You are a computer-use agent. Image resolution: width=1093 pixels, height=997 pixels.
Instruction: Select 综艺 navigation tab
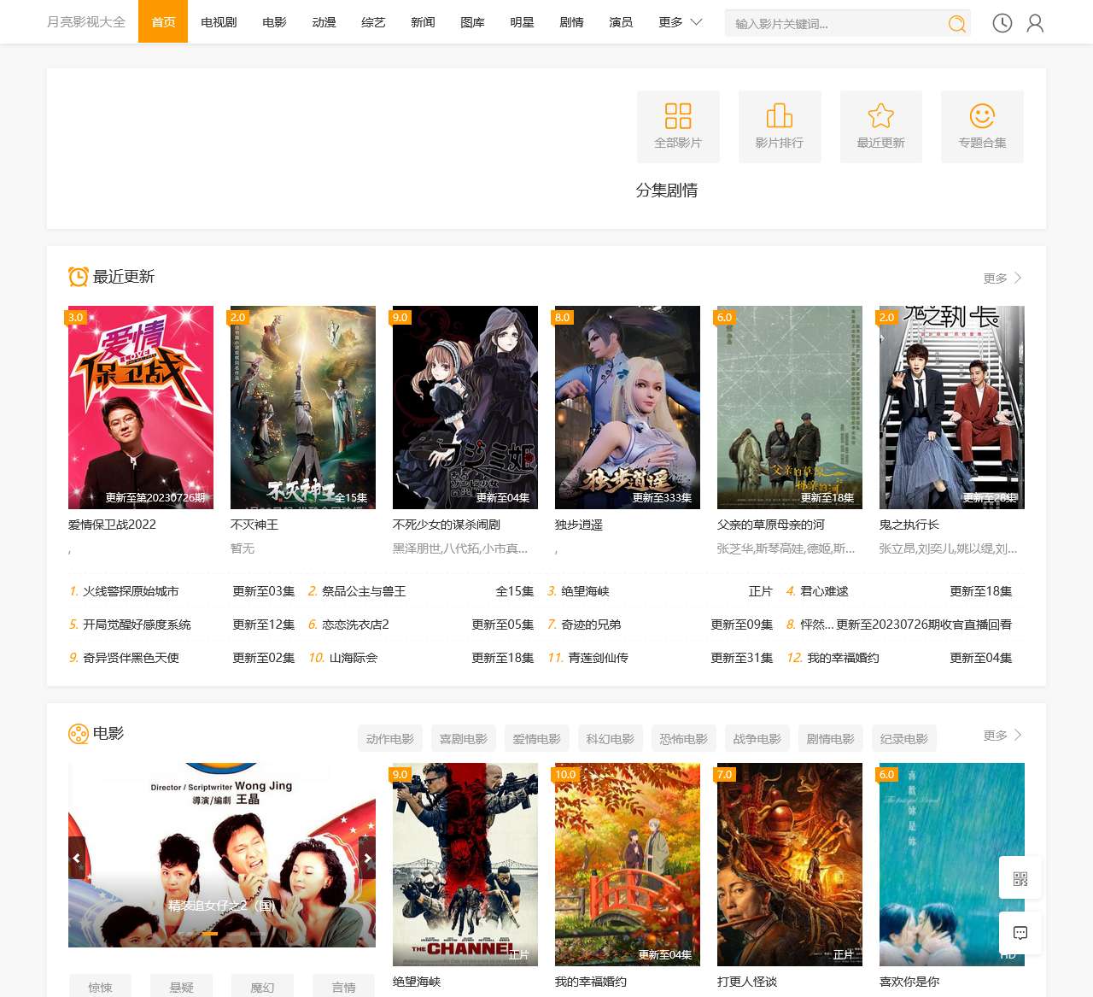[x=373, y=22]
